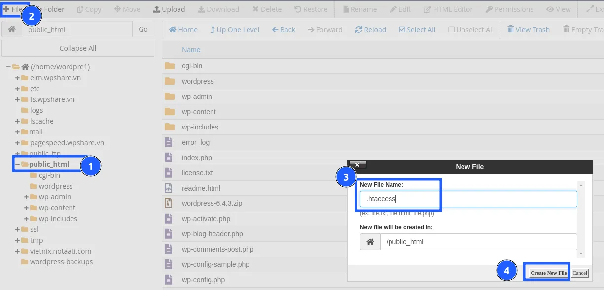Select wordpress-backups in folder tree
The image size is (604, 290).
coord(61,262)
